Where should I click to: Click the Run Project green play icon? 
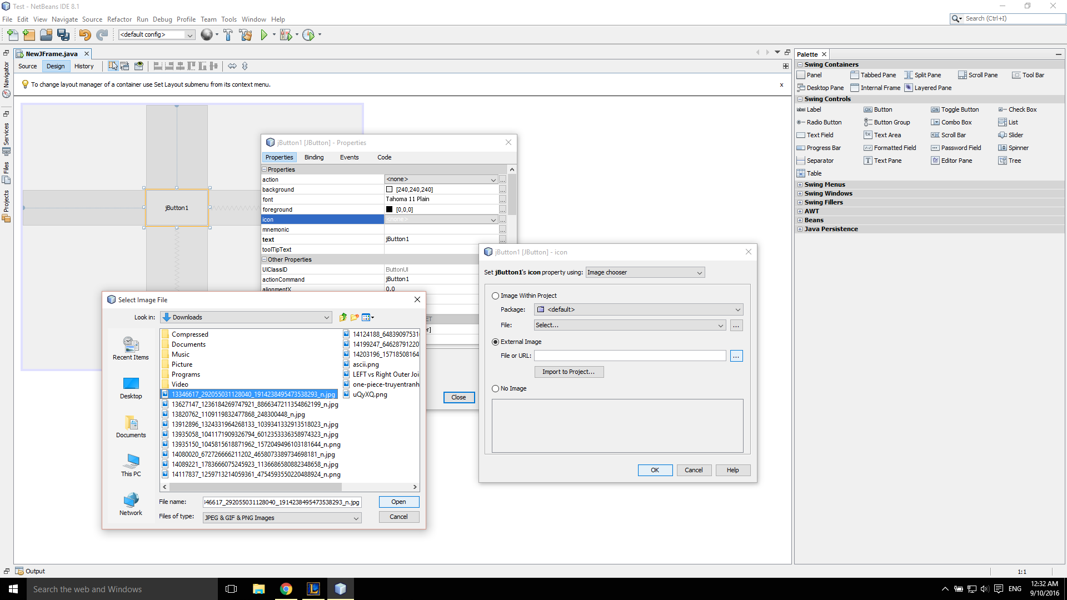tap(264, 35)
